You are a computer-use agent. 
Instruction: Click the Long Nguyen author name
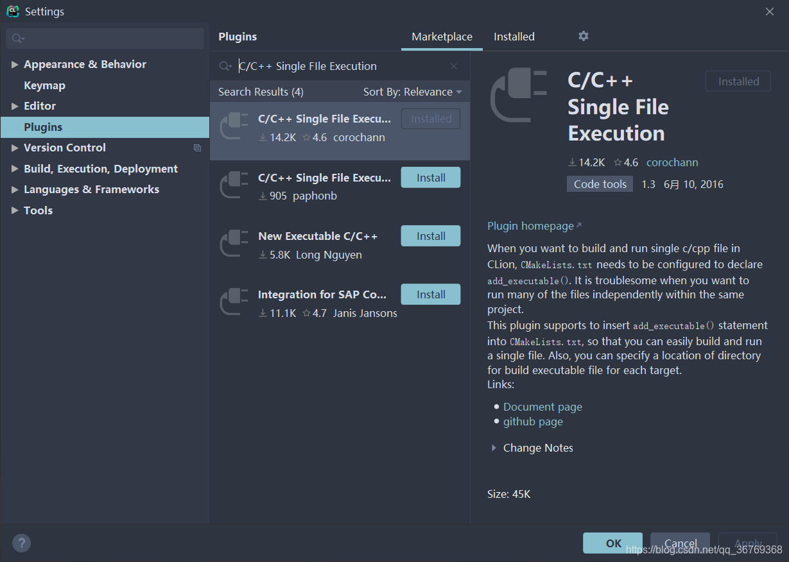[329, 255]
